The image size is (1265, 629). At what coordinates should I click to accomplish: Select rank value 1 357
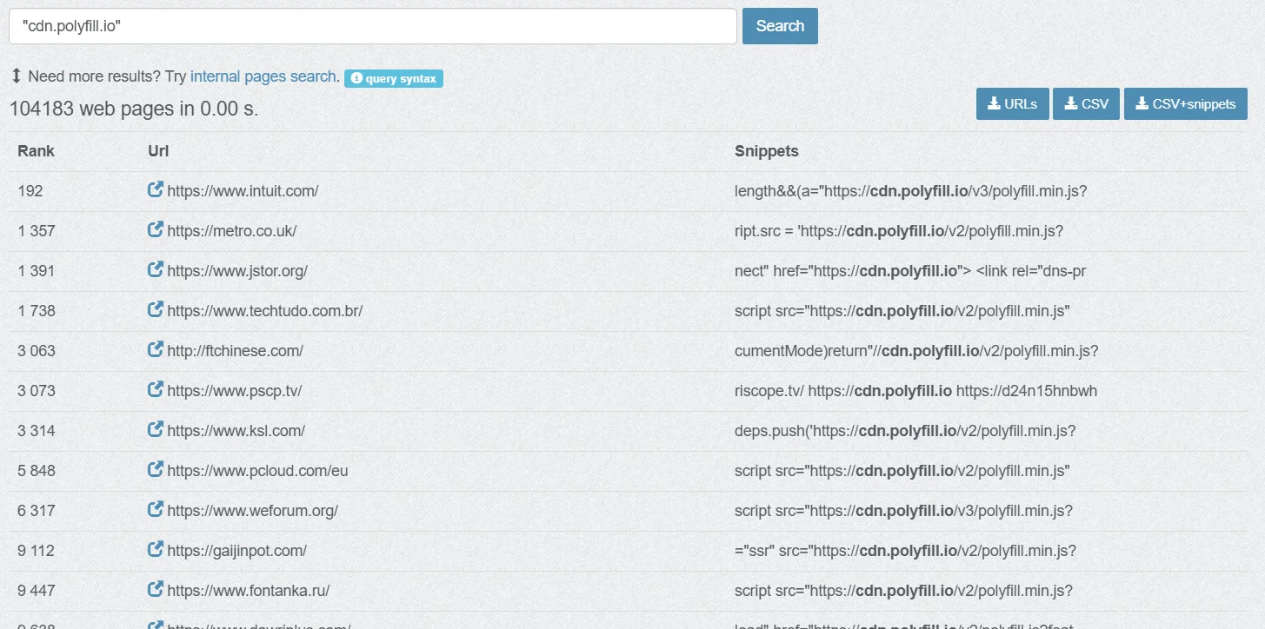[36, 231]
